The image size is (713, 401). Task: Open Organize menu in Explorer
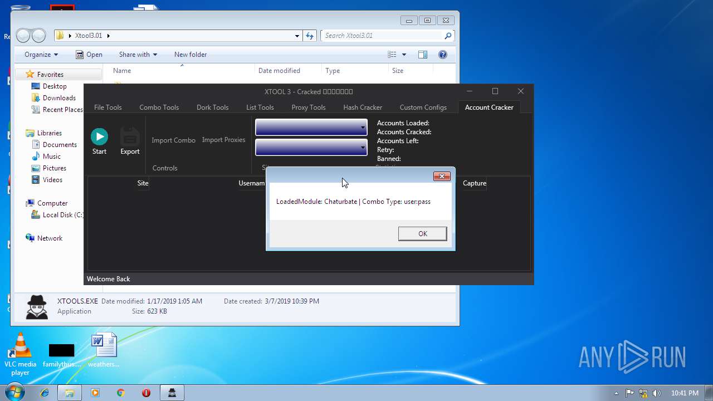tap(41, 55)
